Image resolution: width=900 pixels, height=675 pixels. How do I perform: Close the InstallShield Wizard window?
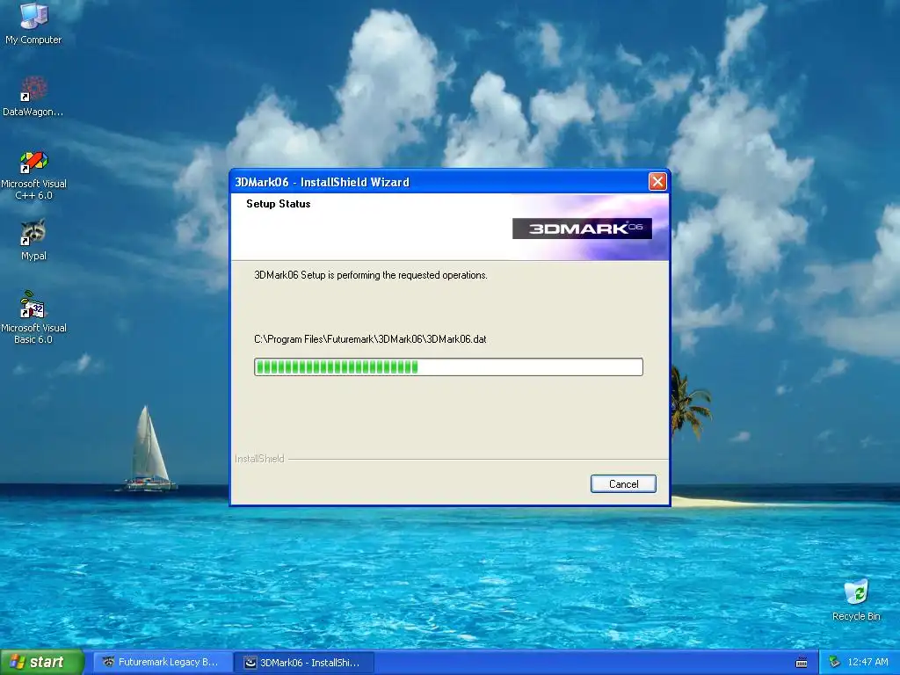pos(657,182)
